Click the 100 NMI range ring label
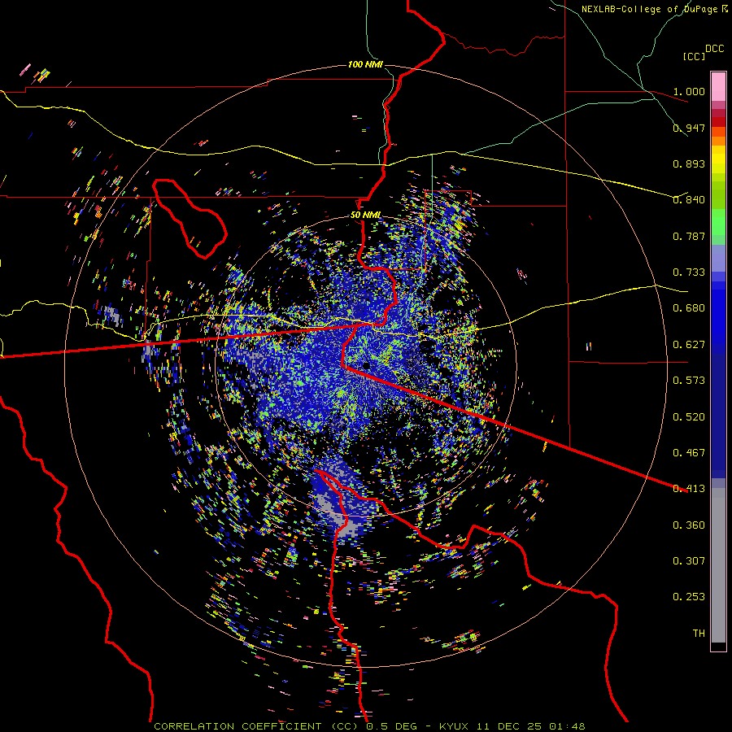The height and width of the screenshot is (732, 732). tap(365, 64)
